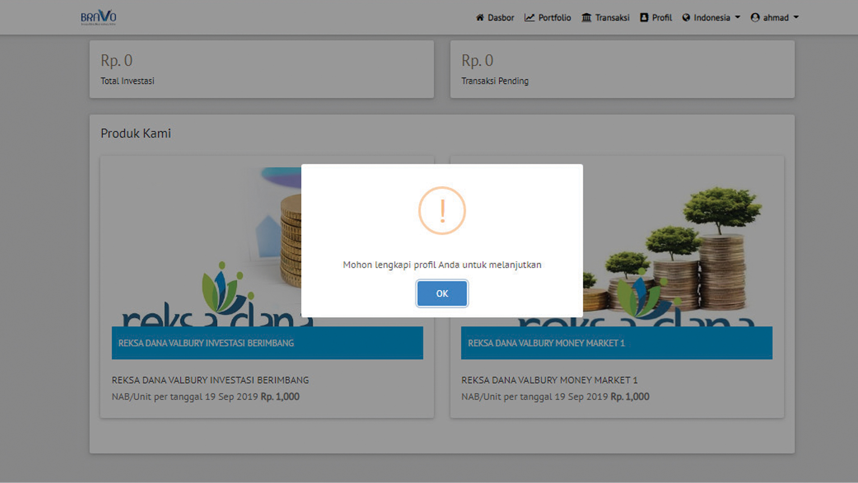
Task: Click the chart icon beside Portfolio
Action: [529, 17]
